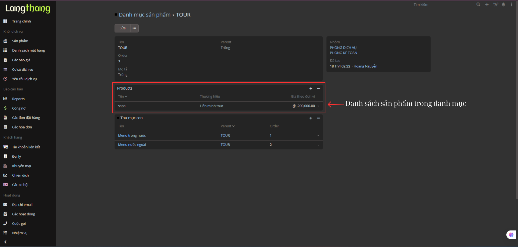The height and width of the screenshot is (247, 518).
Task: Open the vertical three-dot menu in top bar
Action: tap(512, 5)
